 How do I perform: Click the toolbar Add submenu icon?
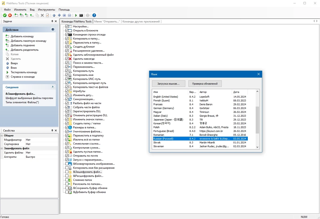pos(26,15)
